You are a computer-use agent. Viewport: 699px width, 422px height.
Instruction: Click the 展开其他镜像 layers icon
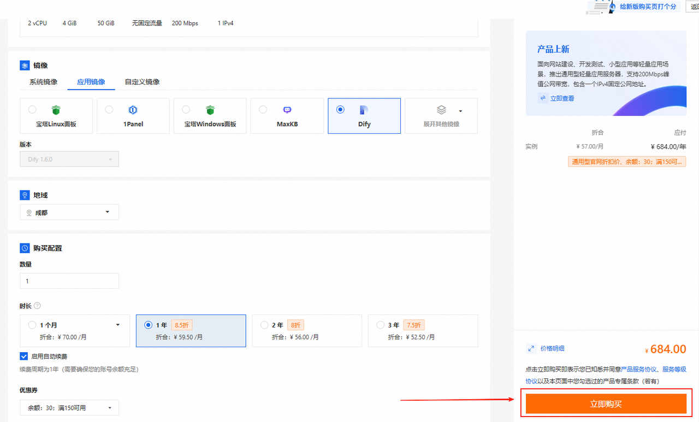click(441, 110)
